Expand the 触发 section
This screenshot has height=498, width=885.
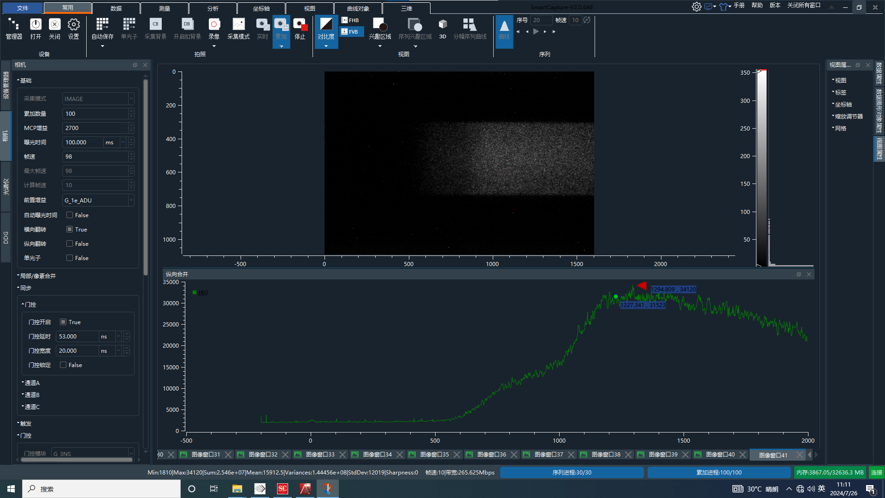tap(24, 423)
